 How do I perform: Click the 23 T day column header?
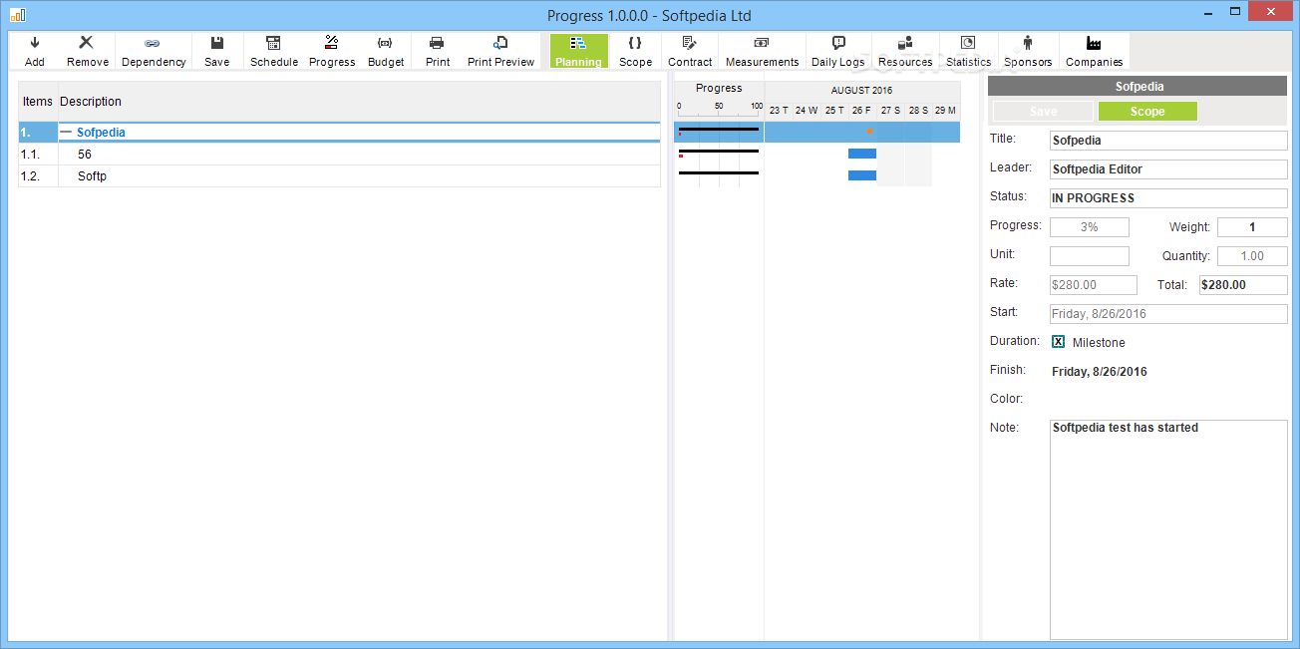pos(779,110)
